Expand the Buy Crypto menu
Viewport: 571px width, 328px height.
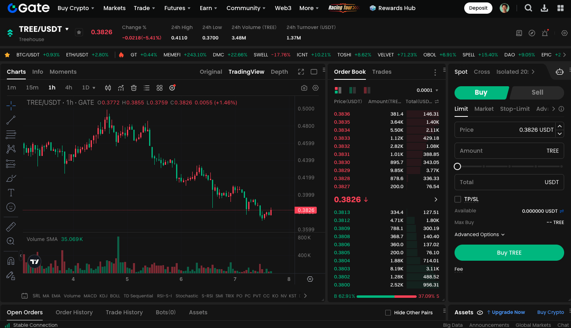click(x=76, y=8)
